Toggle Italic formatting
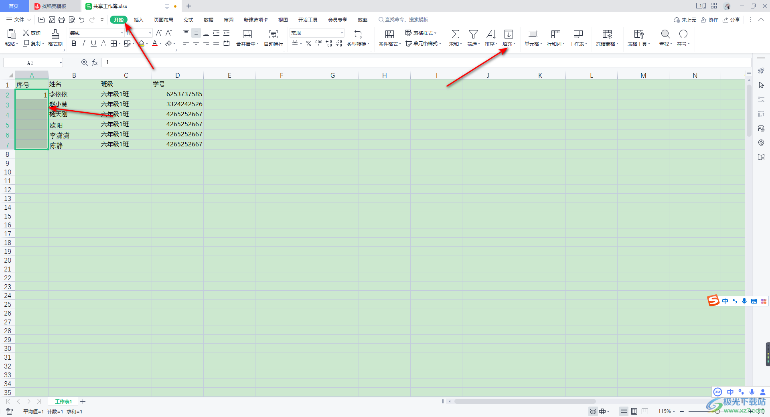Screen dimensions: 770x417 pyautogui.click(x=83, y=43)
